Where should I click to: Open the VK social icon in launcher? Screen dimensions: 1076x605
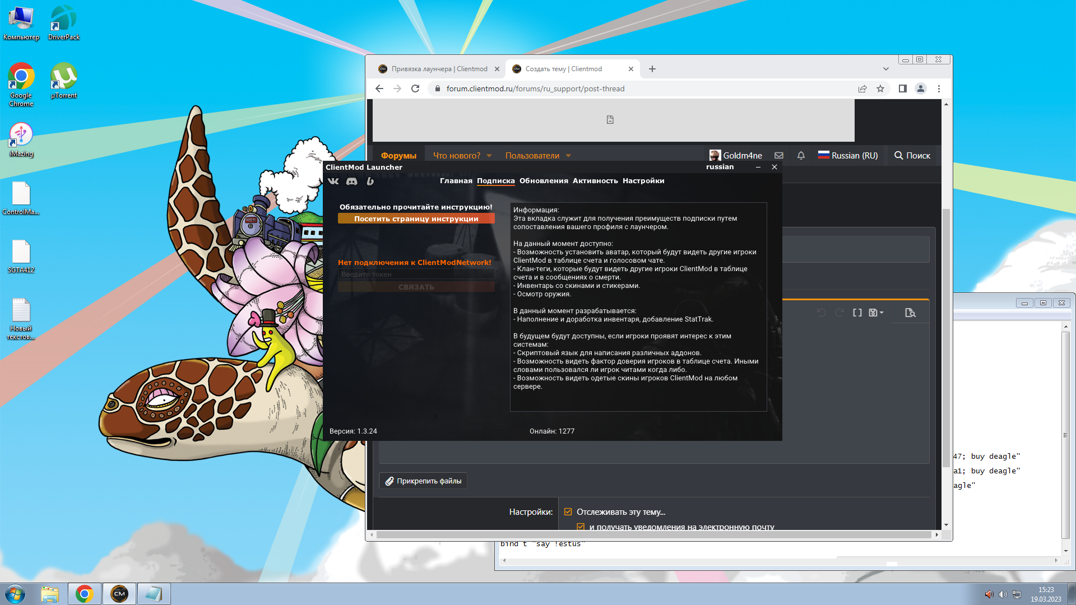click(x=333, y=181)
